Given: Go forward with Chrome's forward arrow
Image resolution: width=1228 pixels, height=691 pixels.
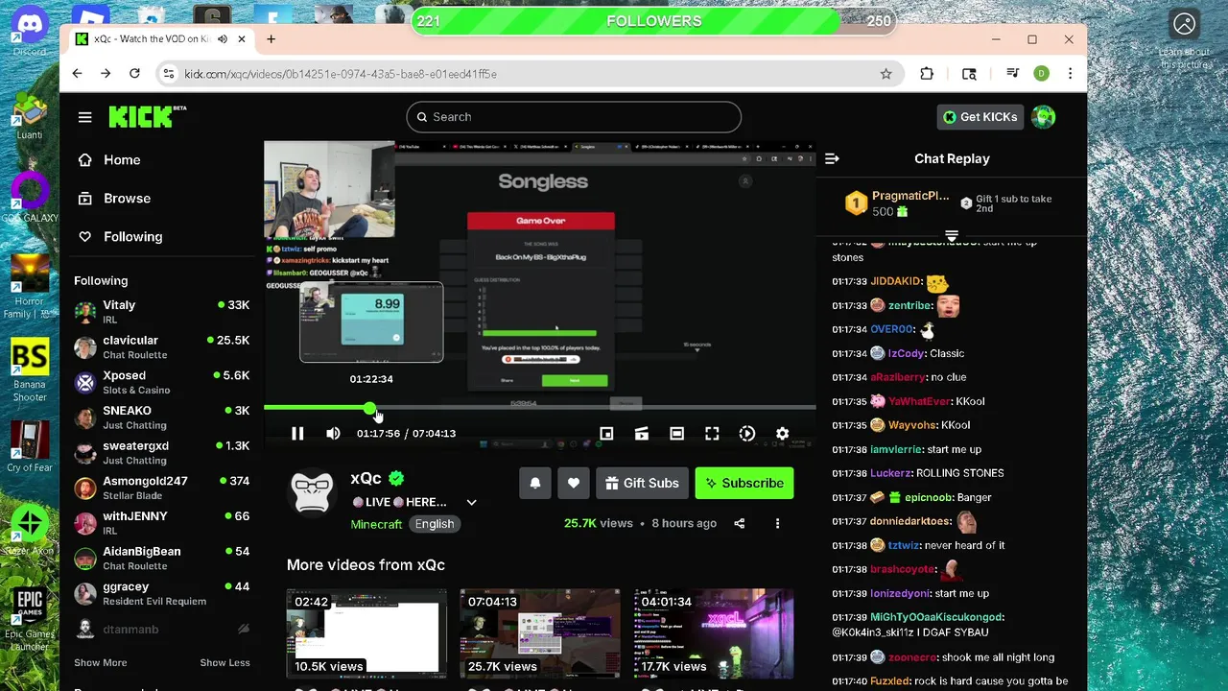Looking at the screenshot, I should click(x=106, y=73).
